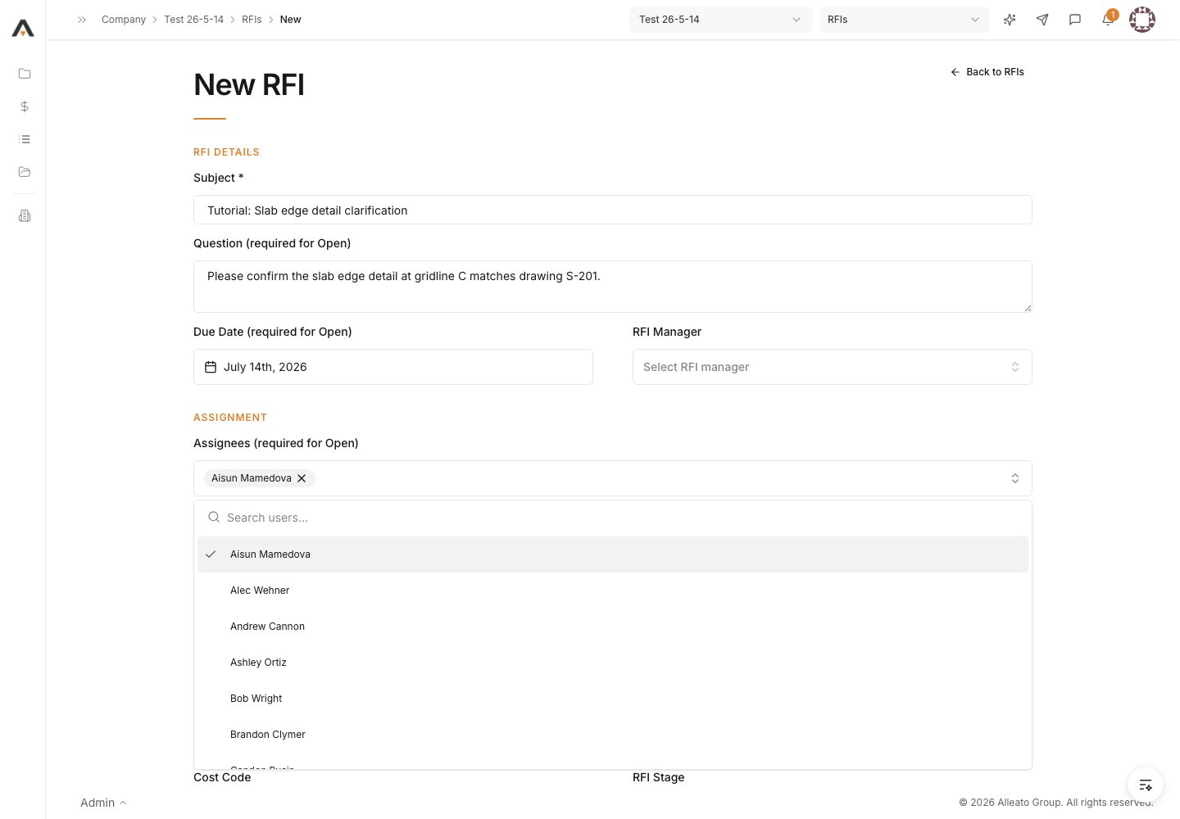Select Alec Wehner as assignee
Screen dimensions: 1180x819
click(612, 590)
